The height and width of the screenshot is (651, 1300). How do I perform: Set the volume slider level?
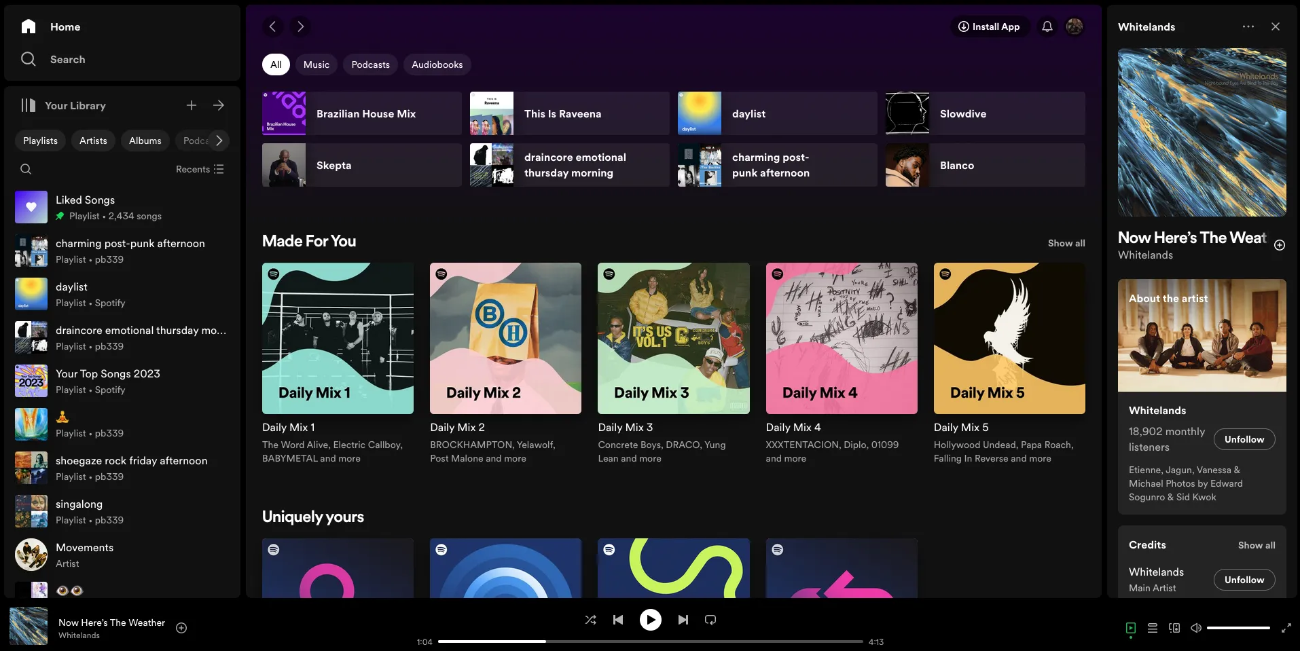(x=1238, y=628)
